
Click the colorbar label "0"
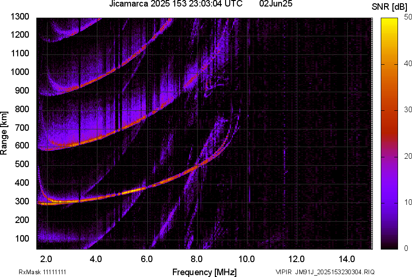[x=406, y=248]
